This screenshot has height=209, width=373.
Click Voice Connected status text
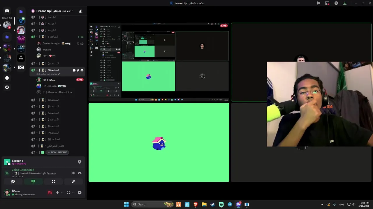pyautogui.click(x=23, y=170)
